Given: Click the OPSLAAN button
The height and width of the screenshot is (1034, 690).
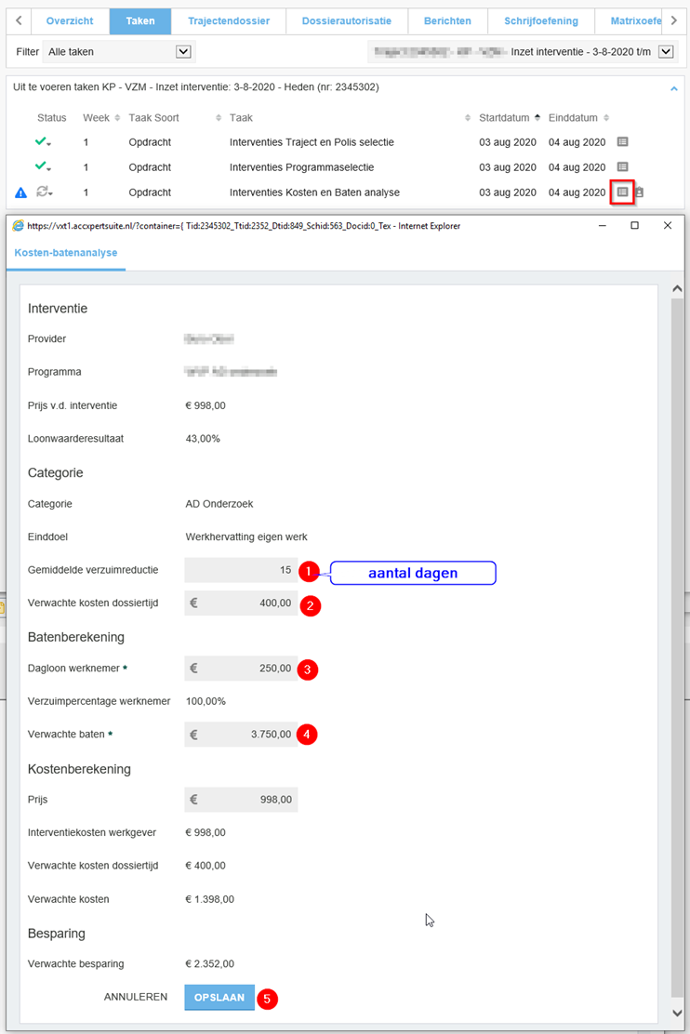Looking at the screenshot, I should (219, 997).
